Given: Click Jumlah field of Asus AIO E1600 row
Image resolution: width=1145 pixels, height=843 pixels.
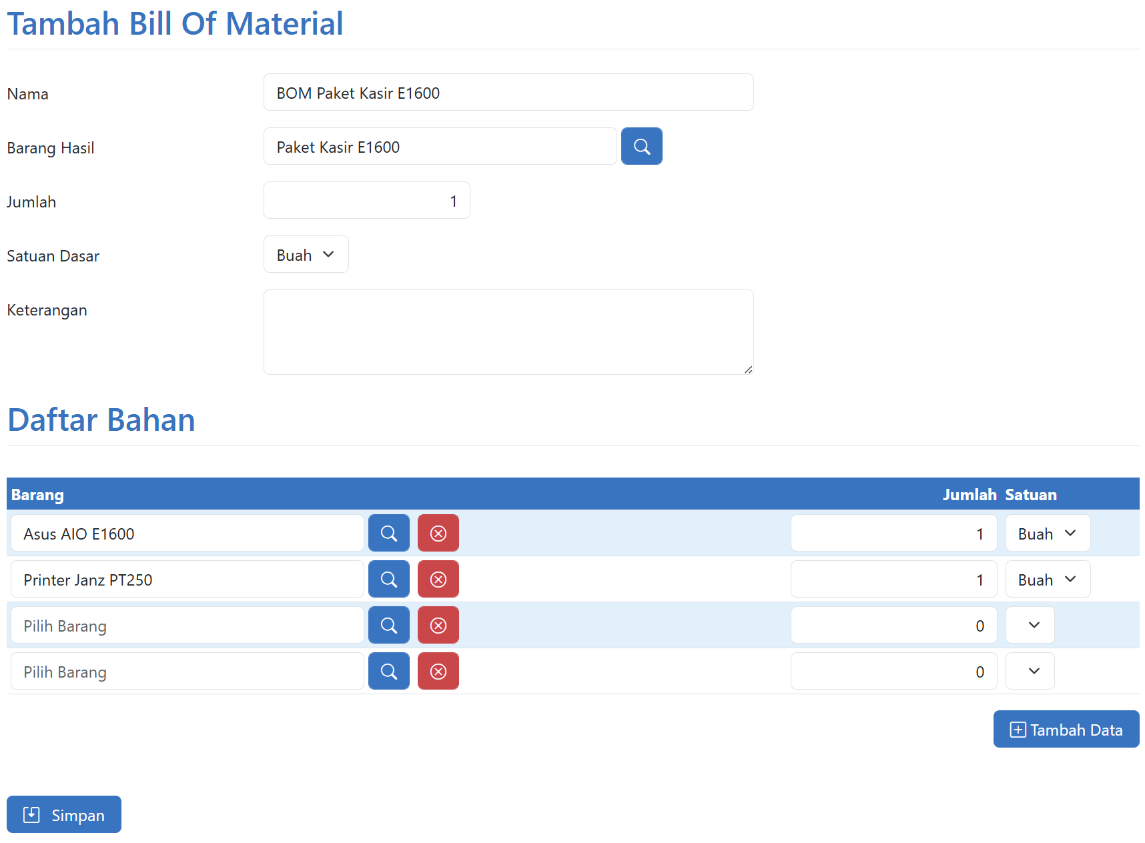Looking at the screenshot, I should click(893, 533).
